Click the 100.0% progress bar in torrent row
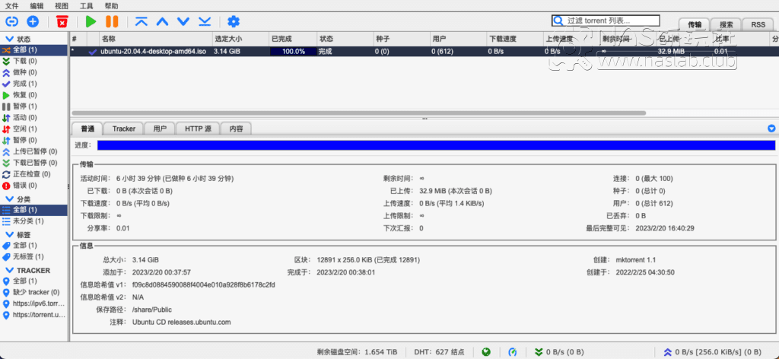Image resolution: width=779 pixels, height=359 pixels. [x=293, y=51]
